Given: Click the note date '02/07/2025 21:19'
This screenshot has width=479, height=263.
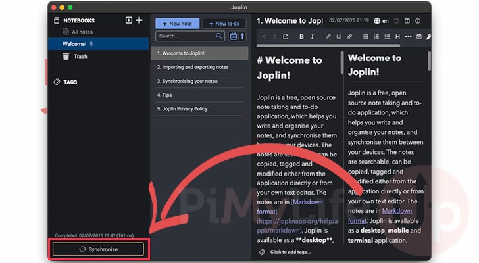Looking at the screenshot, I should click(349, 20).
